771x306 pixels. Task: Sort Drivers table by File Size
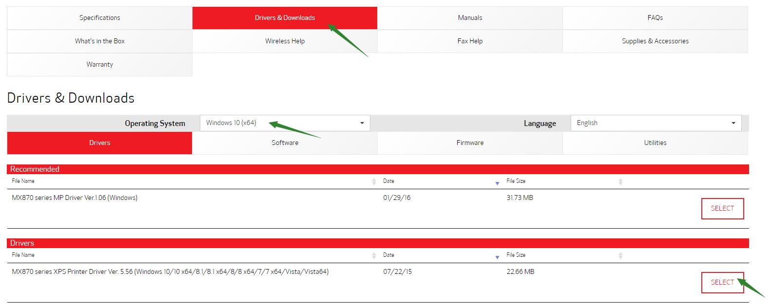516,255
